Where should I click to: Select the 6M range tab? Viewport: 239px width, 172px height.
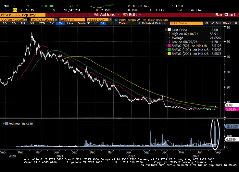pos(32,23)
